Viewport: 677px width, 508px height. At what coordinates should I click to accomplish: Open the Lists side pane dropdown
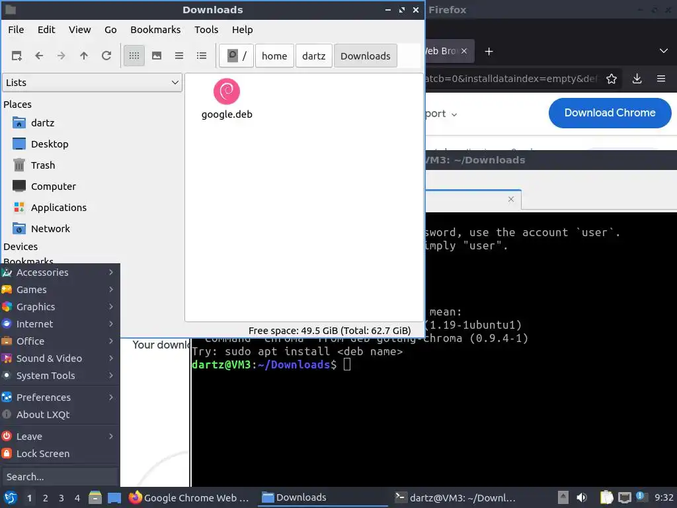[92, 83]
